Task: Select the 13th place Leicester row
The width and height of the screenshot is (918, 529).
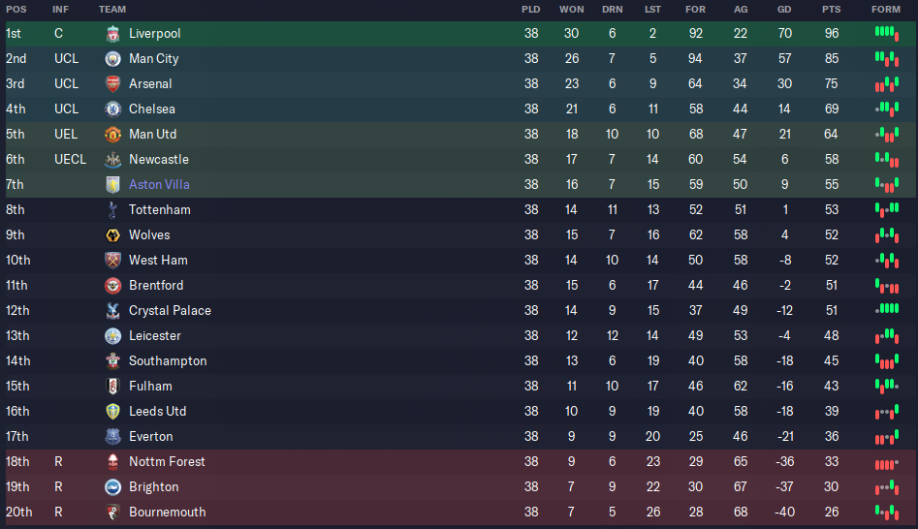Action: 459,336
